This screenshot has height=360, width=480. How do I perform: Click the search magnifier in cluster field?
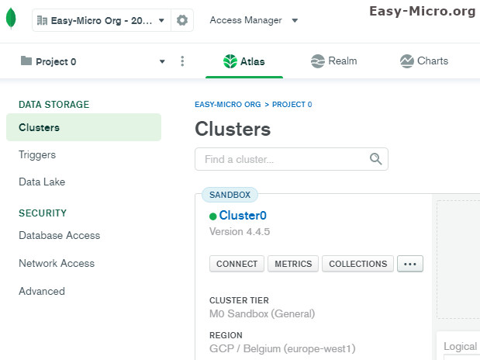click(375, 159)
